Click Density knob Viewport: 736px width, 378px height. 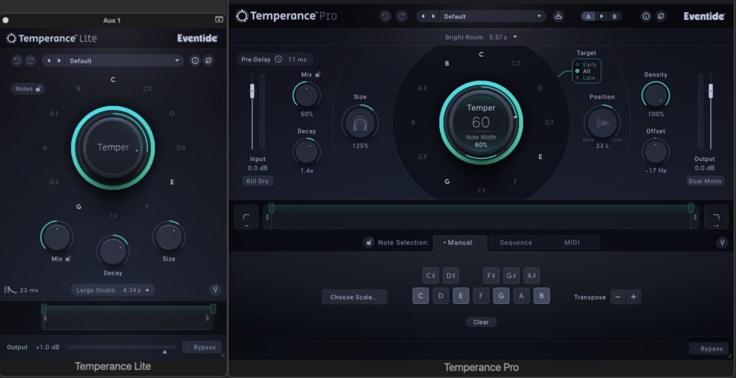click(x=655, y=95)
